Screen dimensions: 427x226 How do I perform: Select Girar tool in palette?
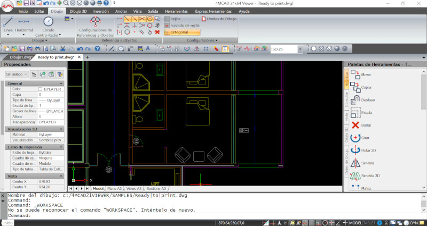pos(360,138)
